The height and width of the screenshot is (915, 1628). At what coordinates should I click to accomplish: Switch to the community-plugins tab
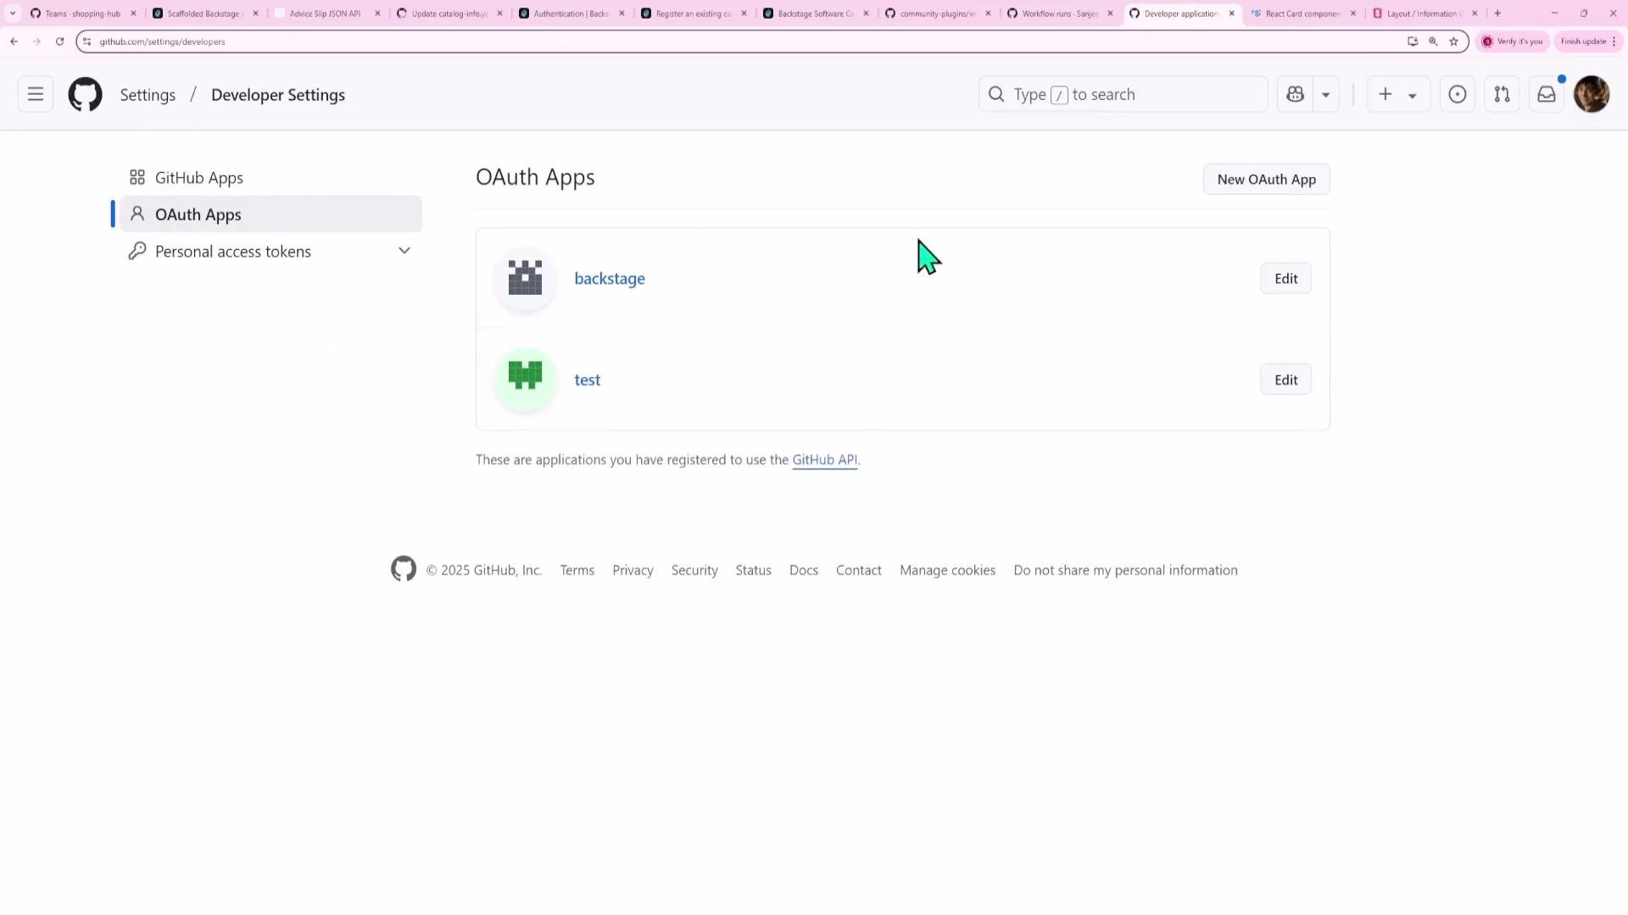(x=937, y=14)
